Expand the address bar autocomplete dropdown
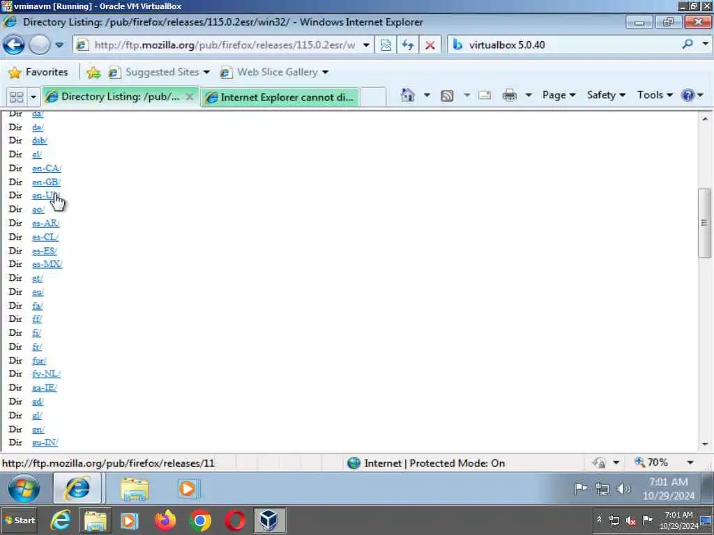714x535 pixels. (x=366, y=45)
